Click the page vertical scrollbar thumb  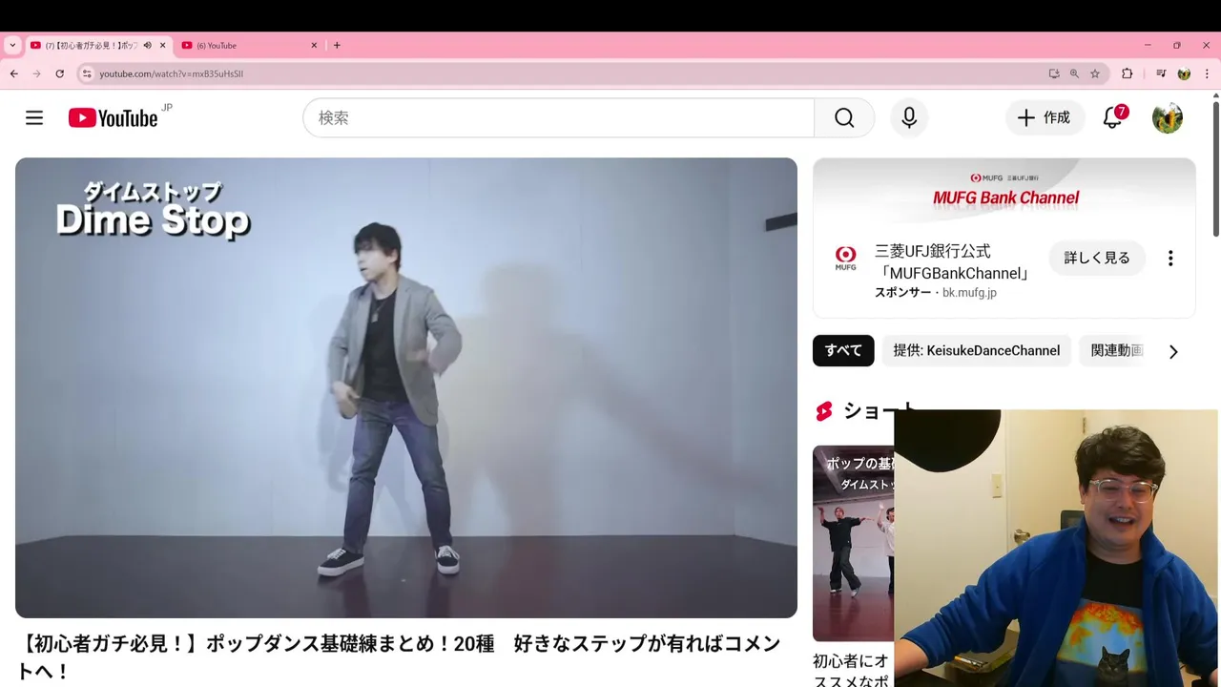click(1215, 167)
